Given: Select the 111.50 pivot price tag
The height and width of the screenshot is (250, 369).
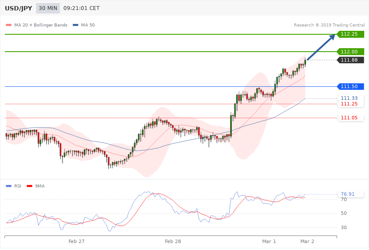Looking at the screenshot, I should [350, 86].
